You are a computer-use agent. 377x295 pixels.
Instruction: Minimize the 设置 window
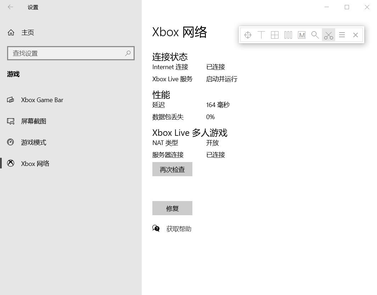click(x=327, y=7)
